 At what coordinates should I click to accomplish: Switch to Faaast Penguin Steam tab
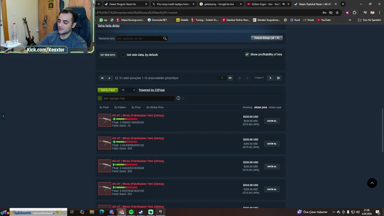(125, 4)
